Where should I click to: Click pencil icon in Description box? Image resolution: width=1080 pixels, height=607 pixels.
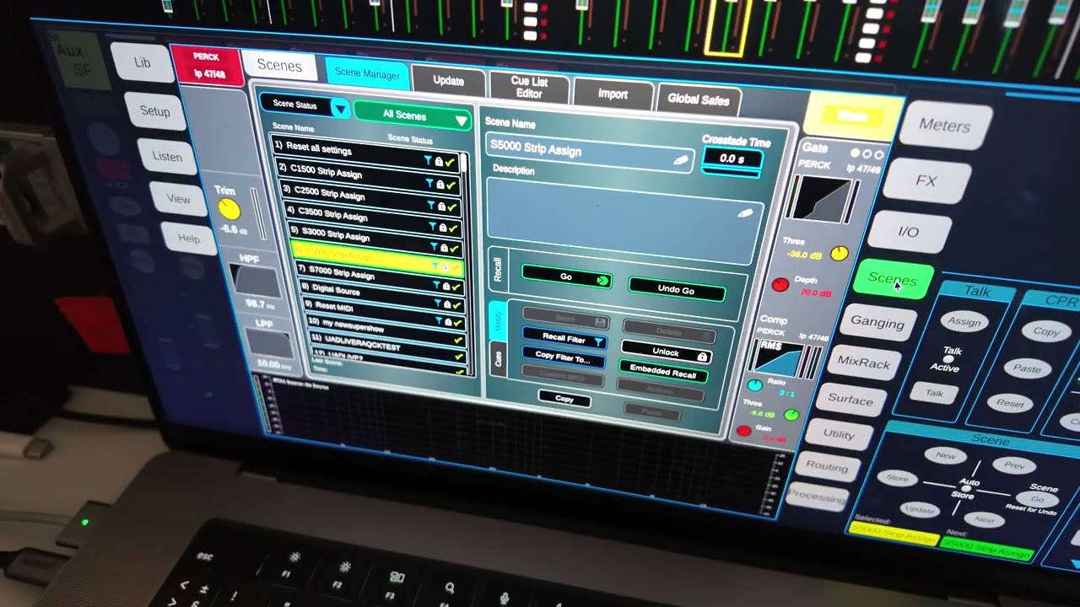(x=744, y=213)
